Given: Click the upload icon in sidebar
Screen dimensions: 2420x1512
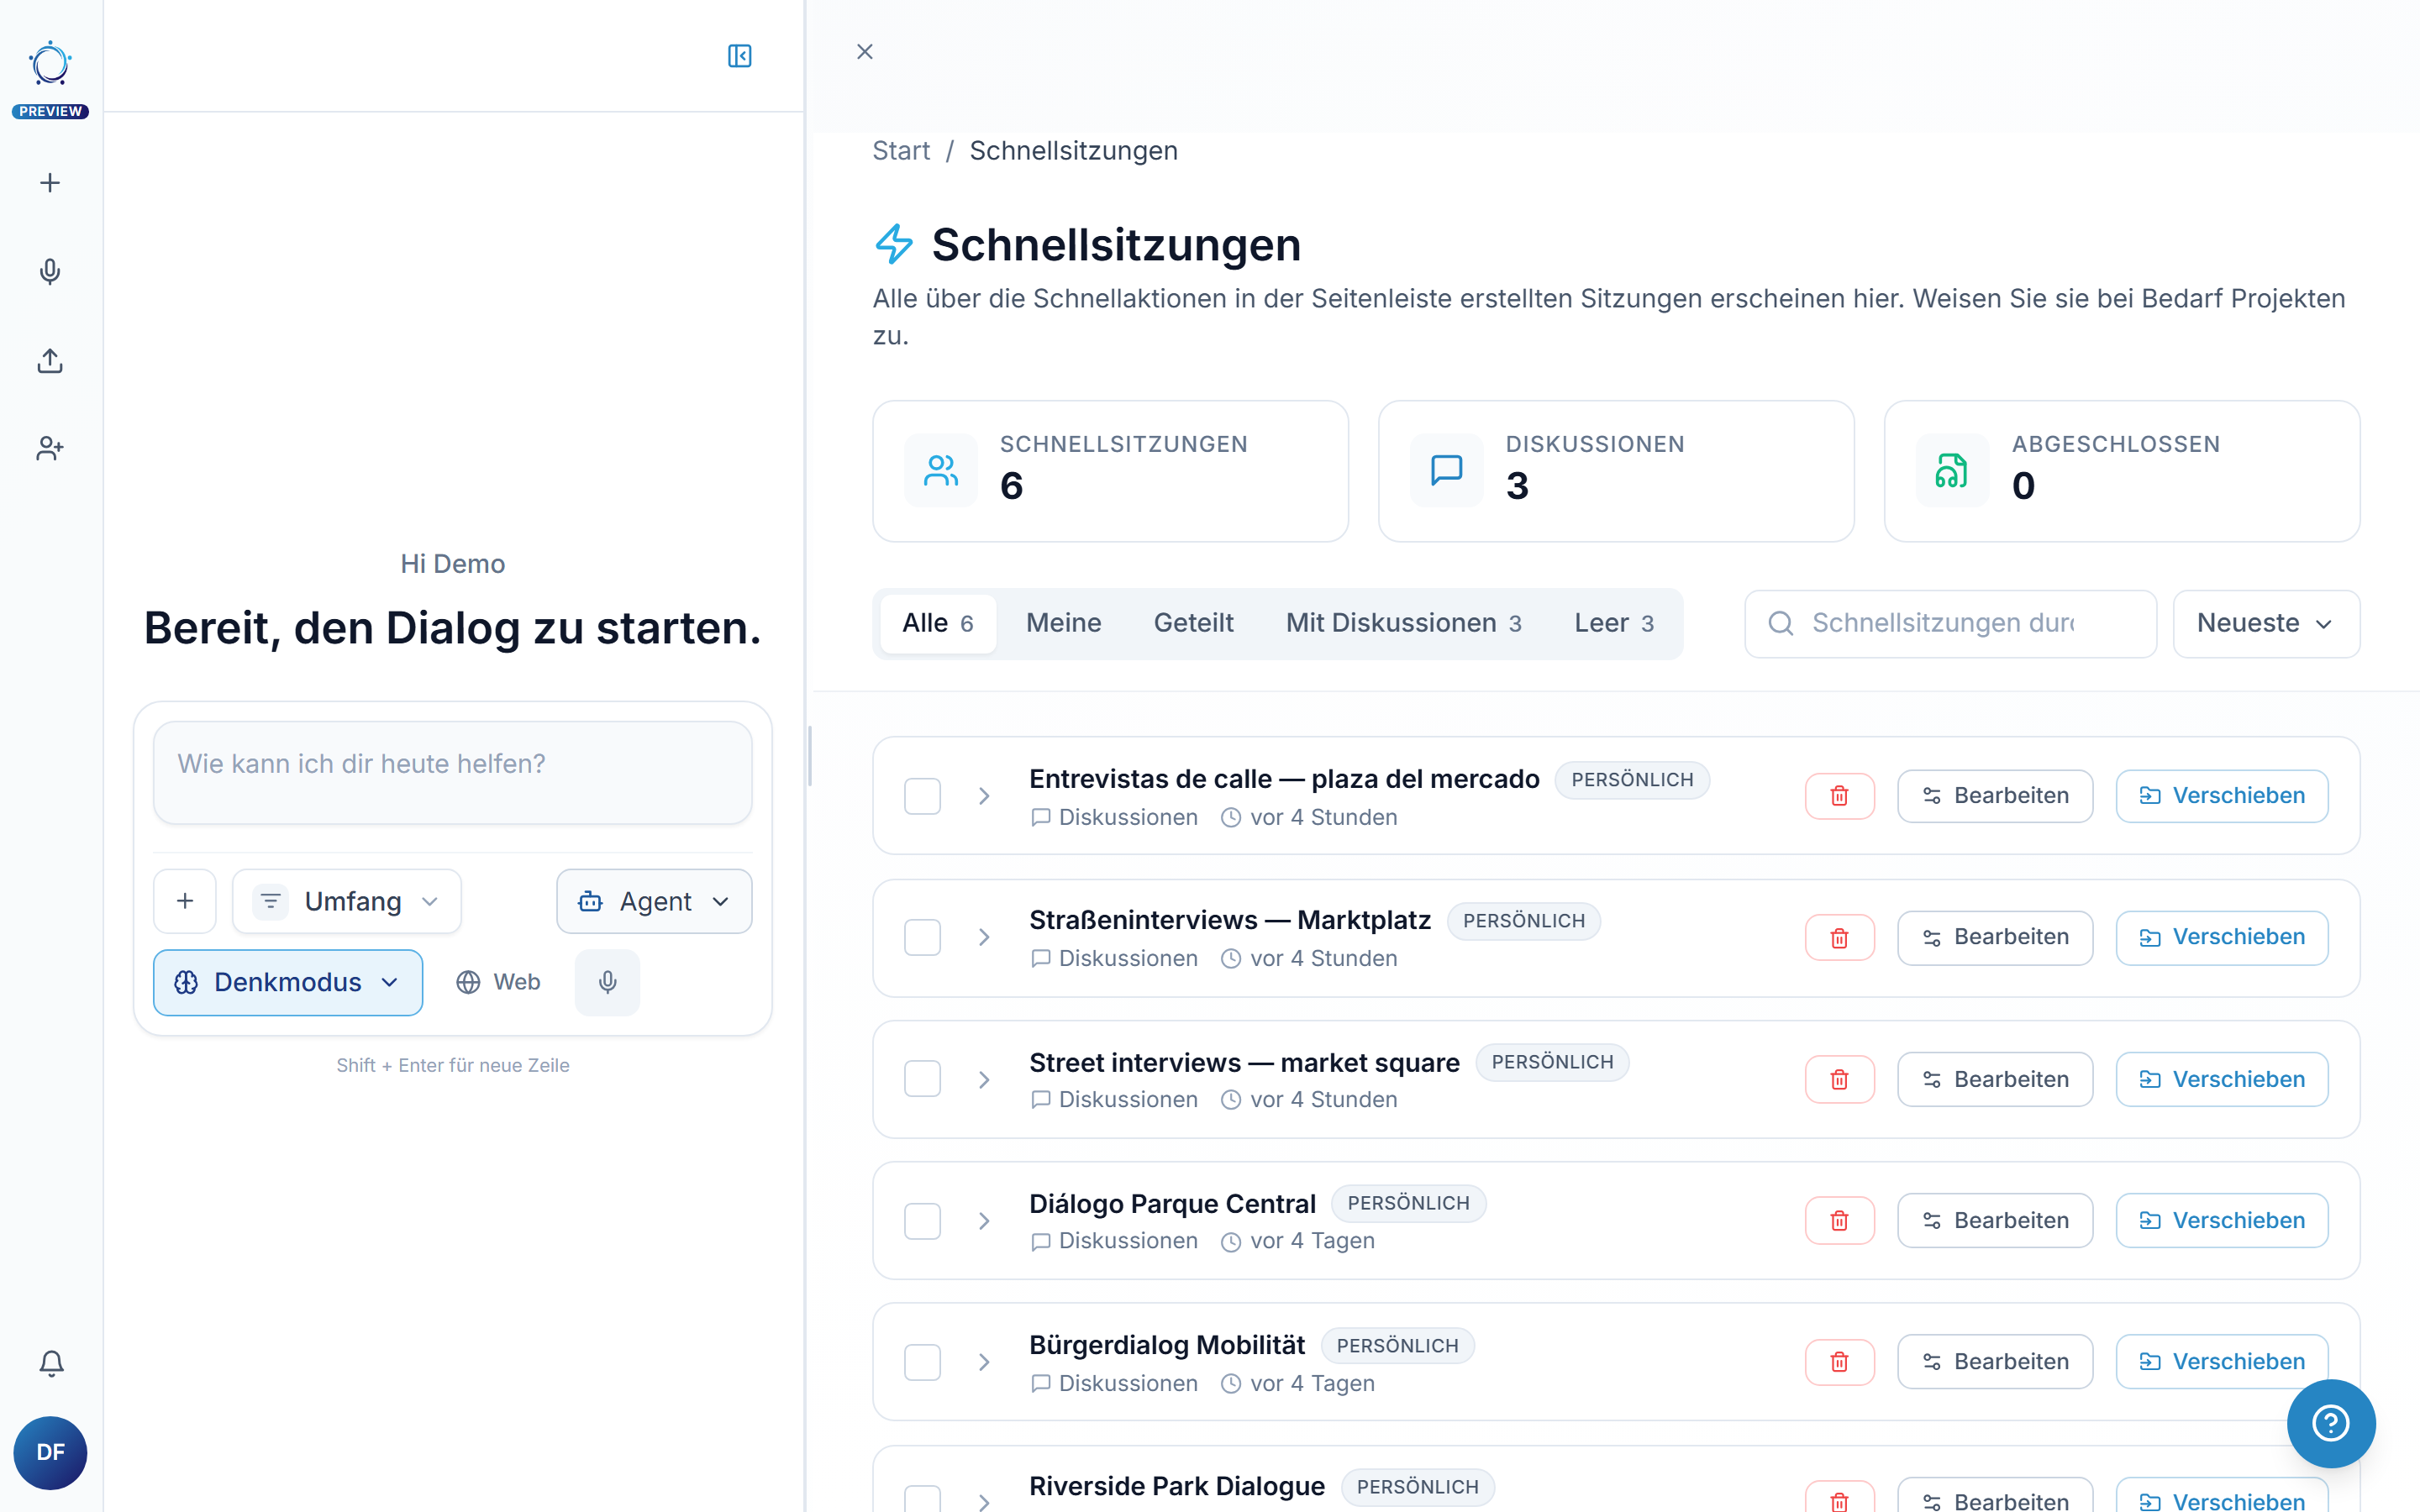Looking at the screenshot, I should coord(50,360).
